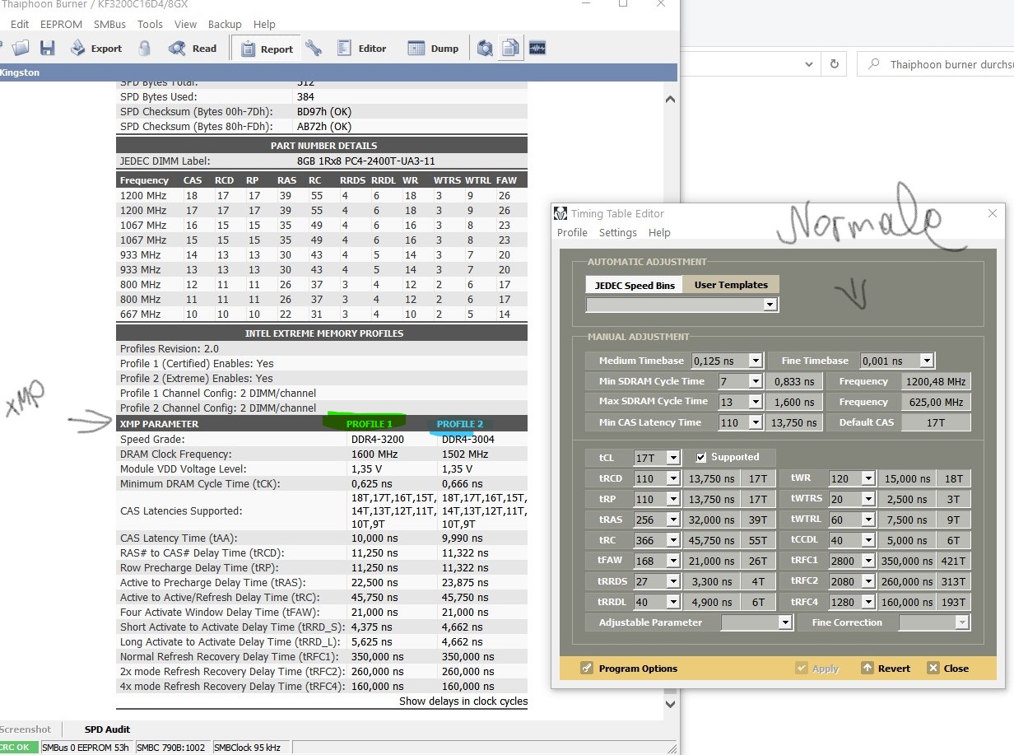Click the Export toolbar button
This screenshot has width=1014, height=755.
(96, 49)
